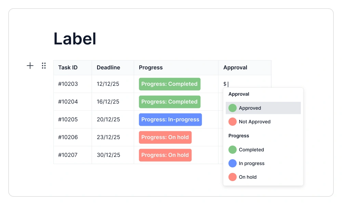The image size is (342, 205).
Task: Choose Completed under the Progress section
Action: click(251, 150)
